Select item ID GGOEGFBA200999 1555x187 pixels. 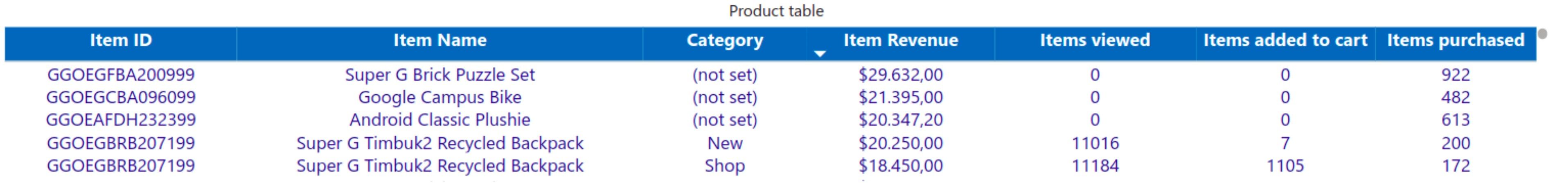(x=121, y=75)
